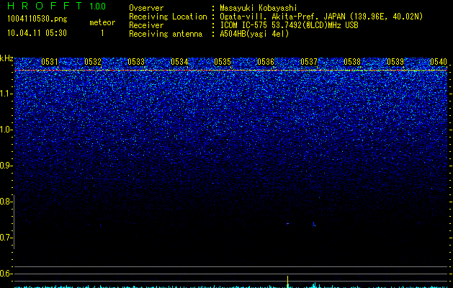
Task: Click the Receiving Location label
Action: pos(168,17)
